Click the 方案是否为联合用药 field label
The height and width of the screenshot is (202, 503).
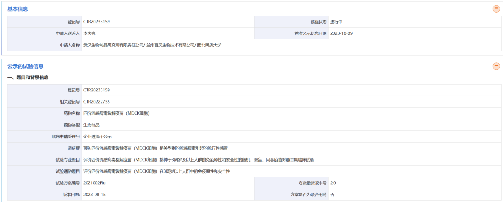click(x=309, y=195)
